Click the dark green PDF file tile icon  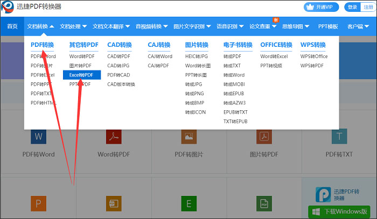264,203
